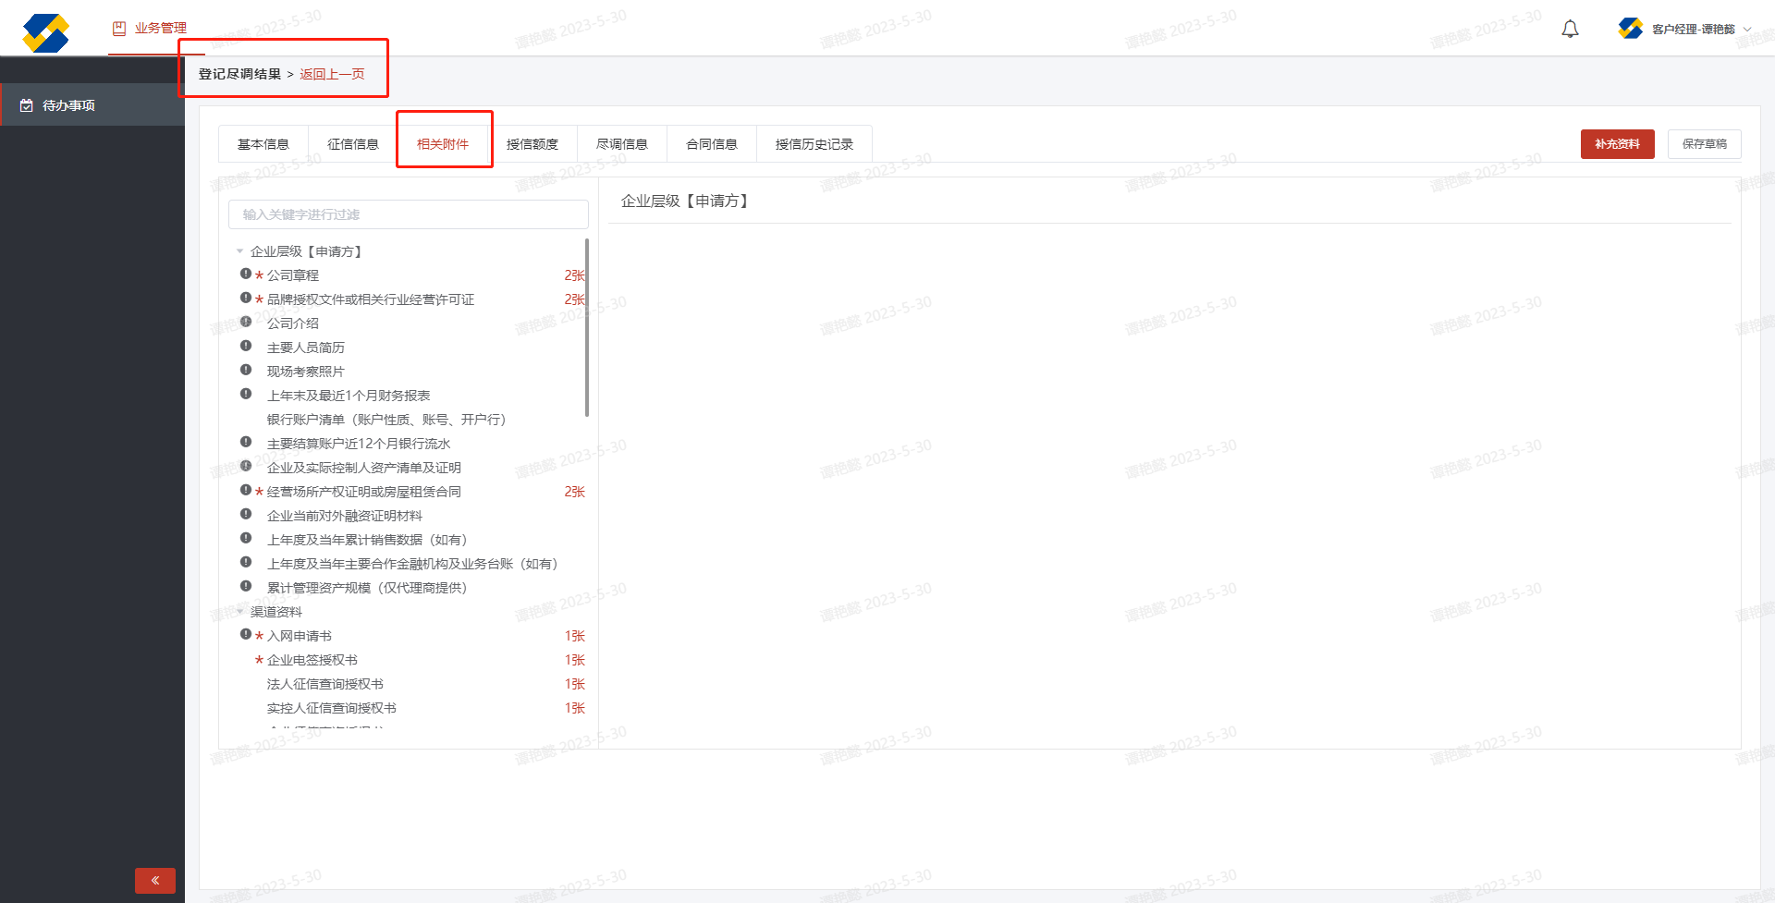Click the 保存草稿 button
The width and height of the screenshot is (1775, 903).
[x=1704, y=144]
